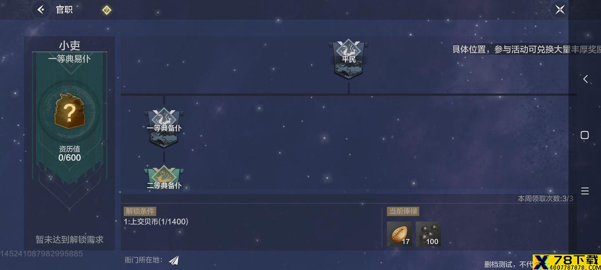
Task: Tap the Android home square button
Action: (585, 135)
